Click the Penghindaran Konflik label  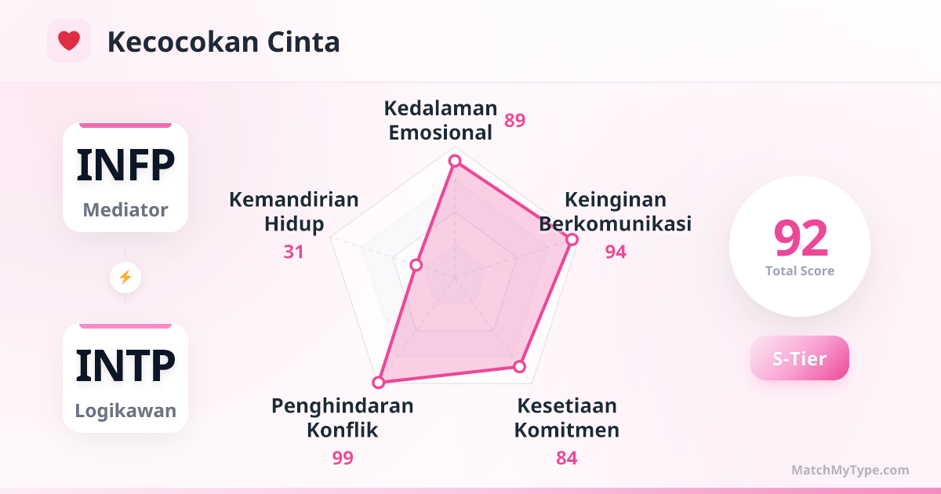click(x=342, y=418)
